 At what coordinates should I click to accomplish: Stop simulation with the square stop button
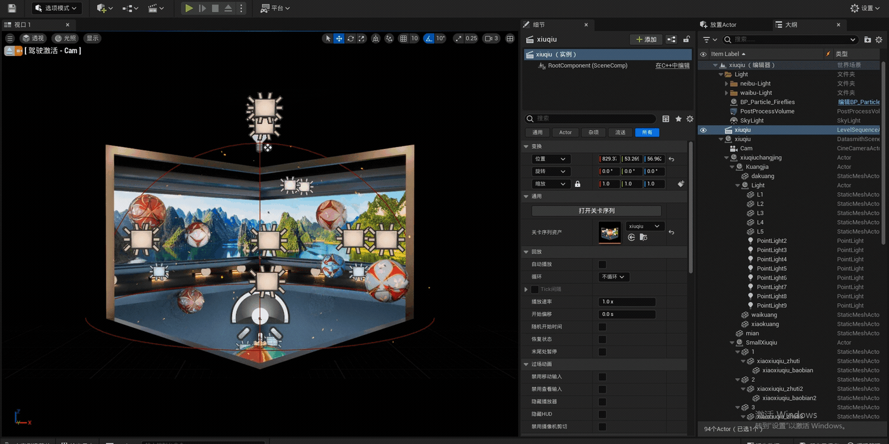pyautogui.click(x=215, y=8)
